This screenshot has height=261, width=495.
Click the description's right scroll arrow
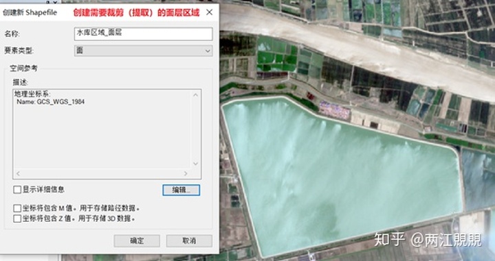[186, 173]
